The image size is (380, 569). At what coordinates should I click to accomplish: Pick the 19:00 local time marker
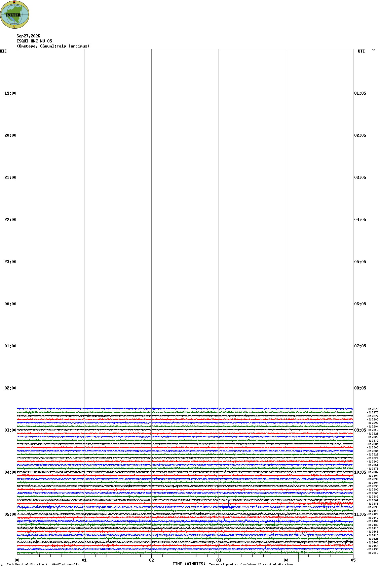(10, 93)
